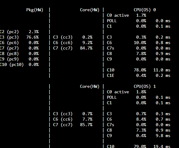Viewport: 179px width, 148px height.
Task: Select C7 (cc7) label next to 85.7%
Action: [x=63, y=125]
